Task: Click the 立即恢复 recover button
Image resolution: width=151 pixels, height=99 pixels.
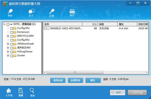Action: point(137,92)
